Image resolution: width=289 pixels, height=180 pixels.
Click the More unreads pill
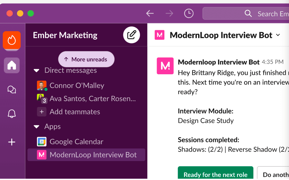(86, 59)
